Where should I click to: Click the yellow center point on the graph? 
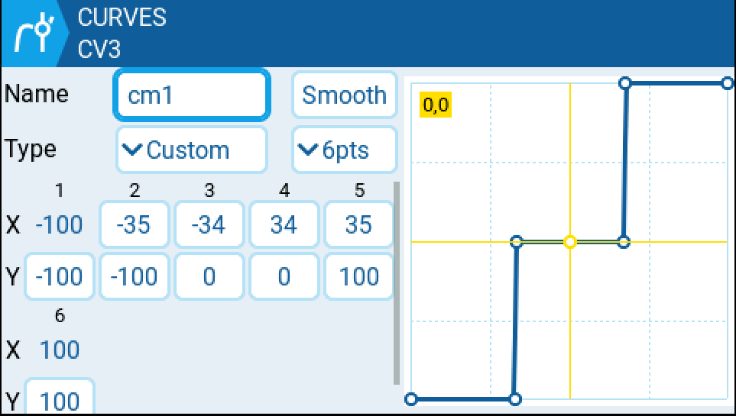[x=569, y=242]
